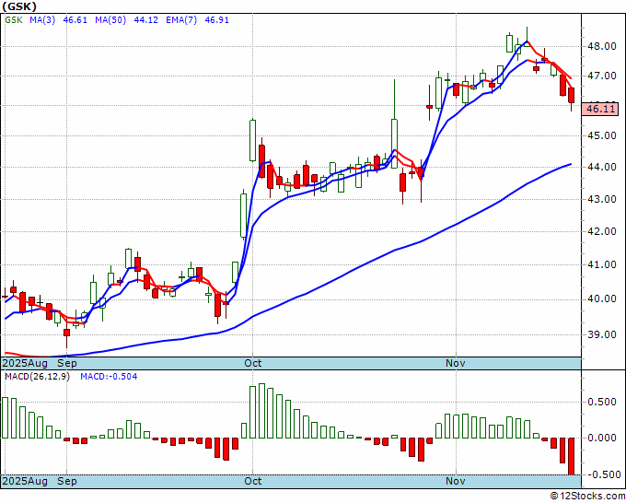
Task: Click the MA(50) legend label
Action: point(110,20)
